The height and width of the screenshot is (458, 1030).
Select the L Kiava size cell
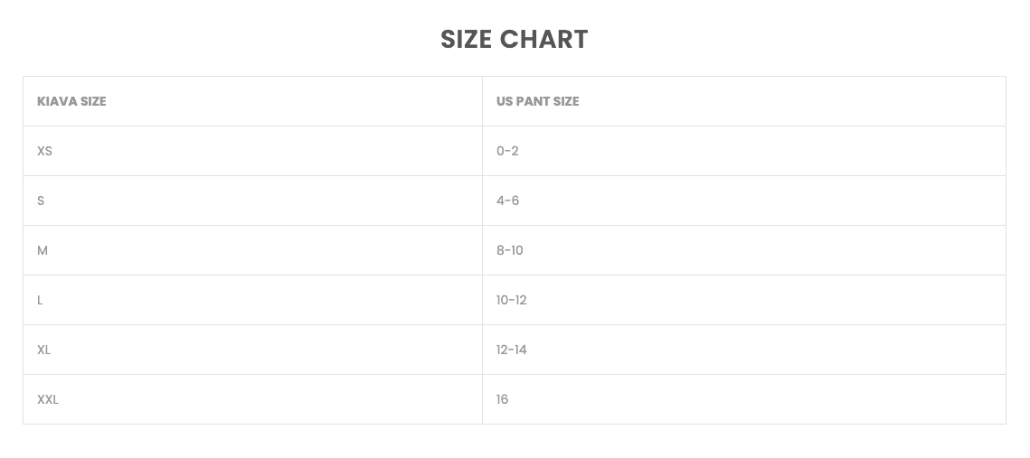[40, 300]
